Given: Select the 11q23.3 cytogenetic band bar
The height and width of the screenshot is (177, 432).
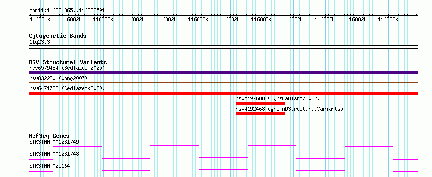Looking at the screenshot, I should (223, 47).
